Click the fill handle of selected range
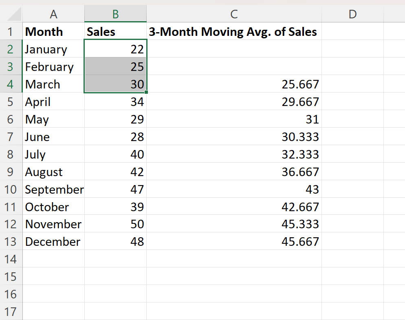This screenshot has height=320, width=405. pyautogui.click(x=146, y=92)
